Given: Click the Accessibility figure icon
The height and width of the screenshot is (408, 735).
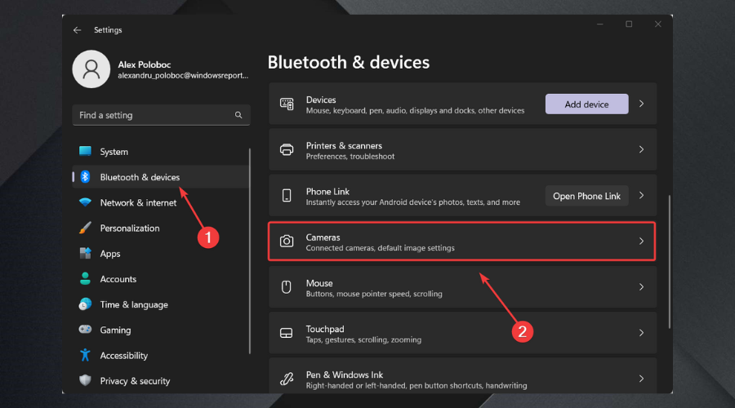Looking at the screenshot, I should click(x=85, y=355).
